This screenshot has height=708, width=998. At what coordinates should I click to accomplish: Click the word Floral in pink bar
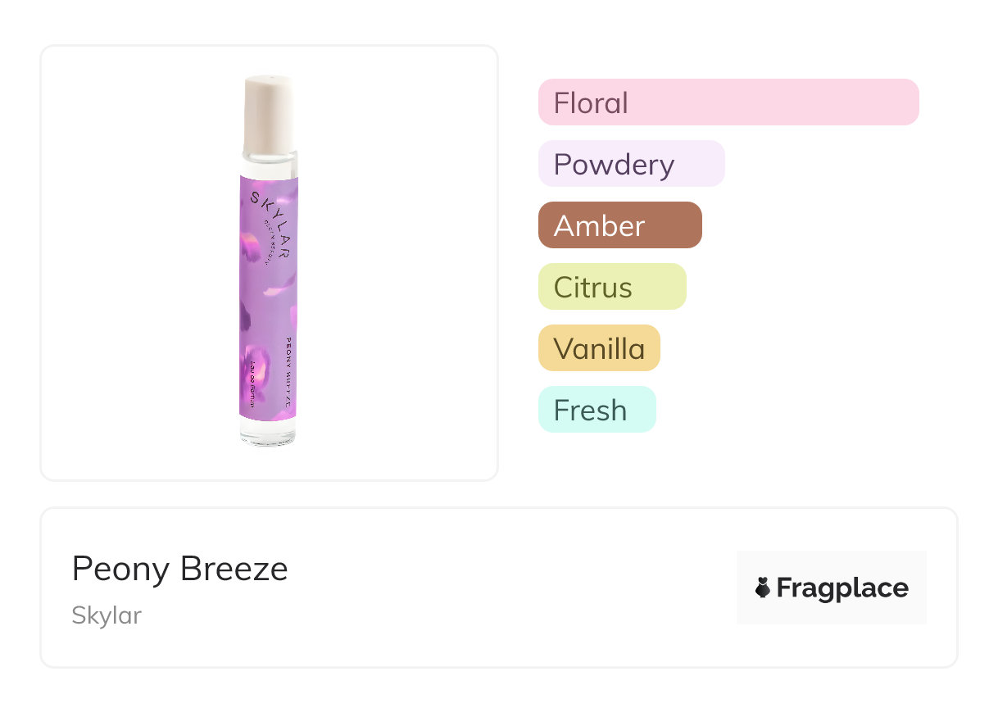tap(591, 102)
